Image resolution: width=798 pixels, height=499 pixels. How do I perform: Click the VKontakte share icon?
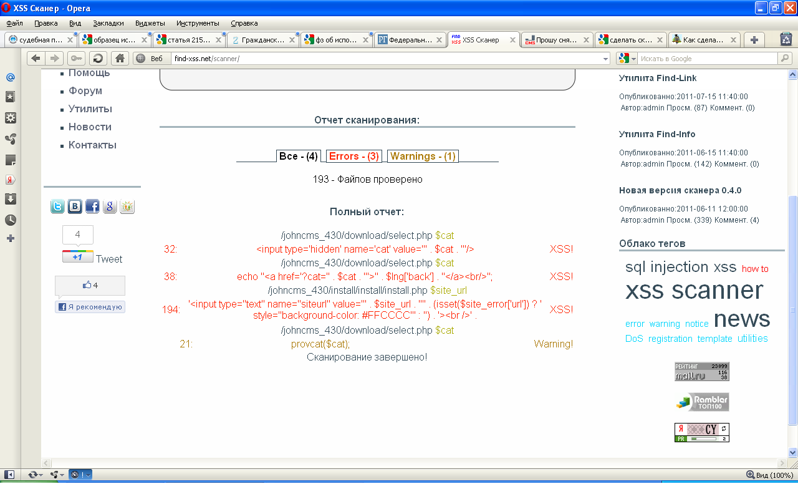point(75,206)
